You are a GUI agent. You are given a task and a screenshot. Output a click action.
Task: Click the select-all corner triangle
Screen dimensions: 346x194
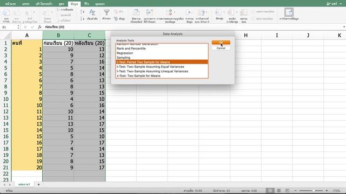pos(8,35)
